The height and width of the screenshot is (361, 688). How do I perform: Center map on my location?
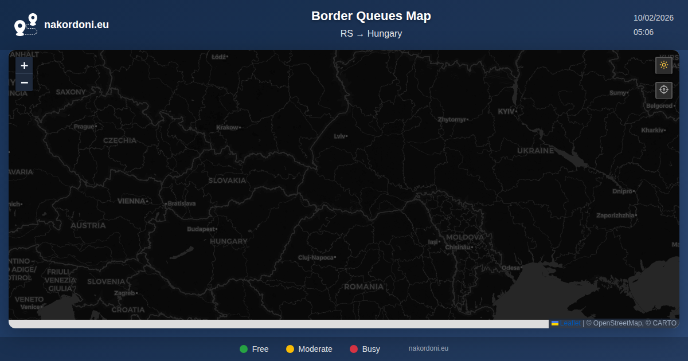664,90
